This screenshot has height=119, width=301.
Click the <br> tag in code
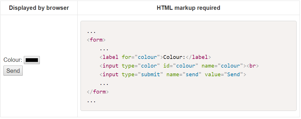coord(253,66)
